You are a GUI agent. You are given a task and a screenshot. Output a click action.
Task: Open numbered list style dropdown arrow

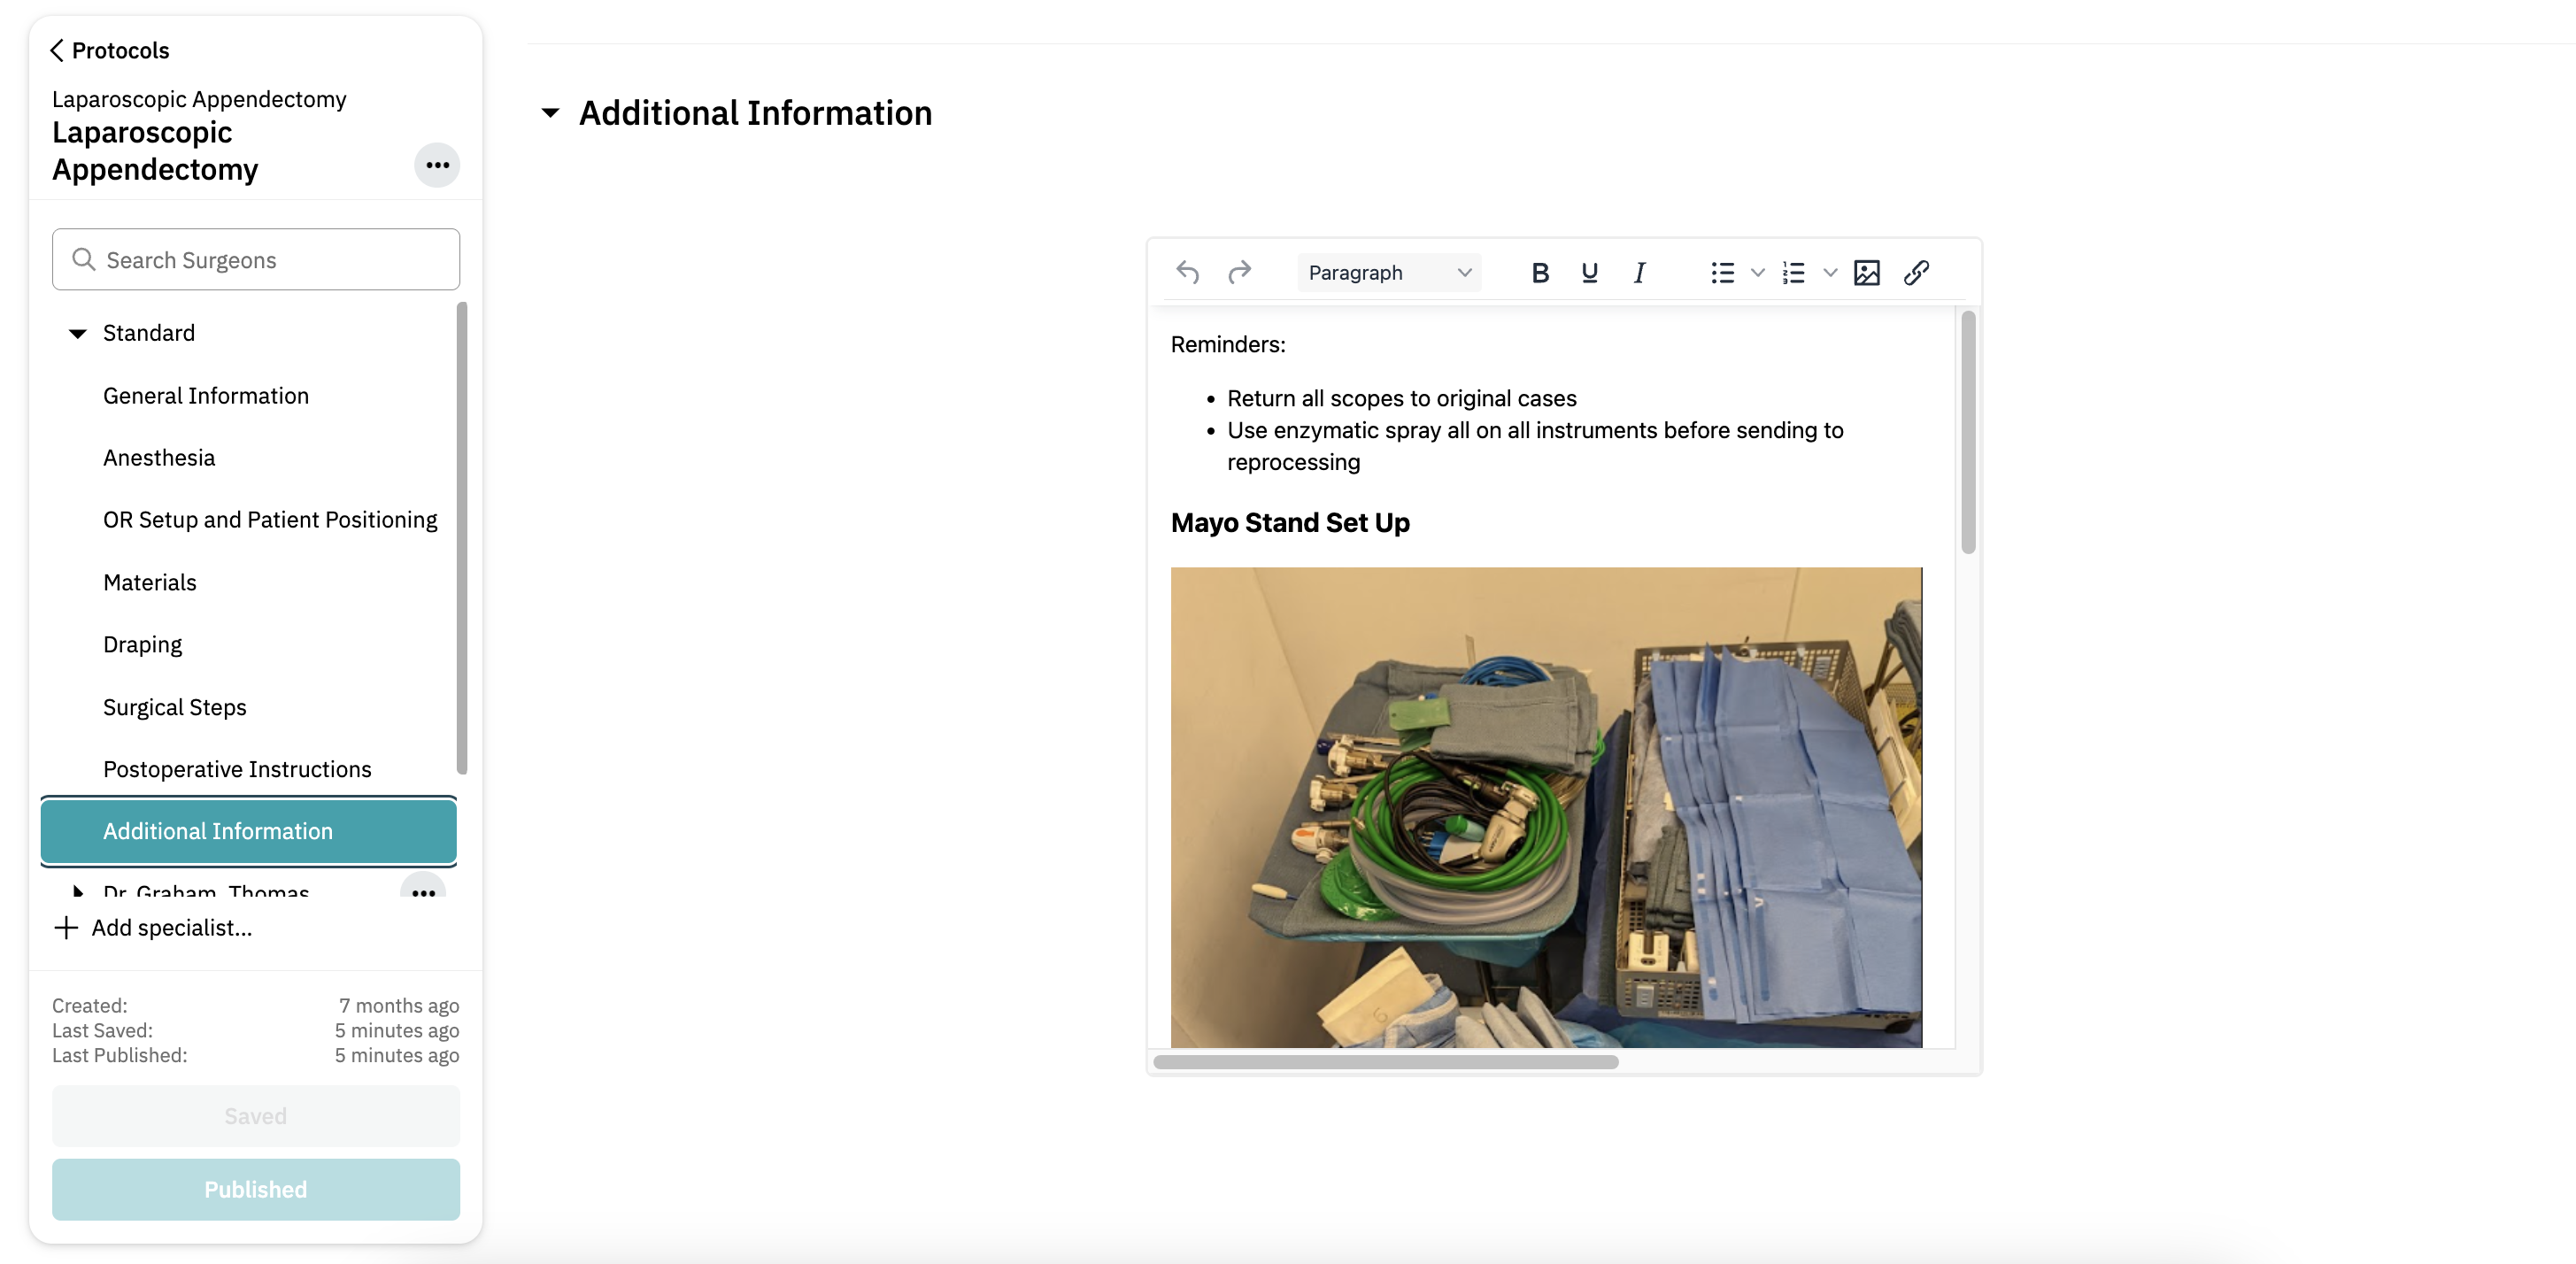pyautogui.click(x=1830, y=272)
